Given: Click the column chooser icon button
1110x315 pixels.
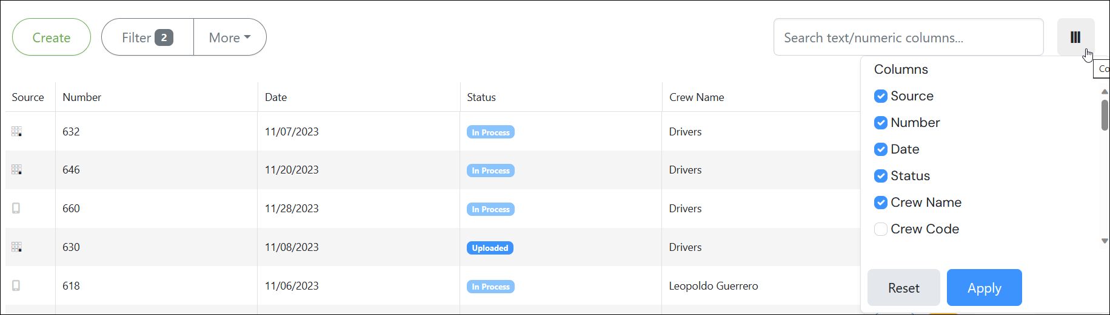Looking at the screenshot, I should (x=1075, y=37).
